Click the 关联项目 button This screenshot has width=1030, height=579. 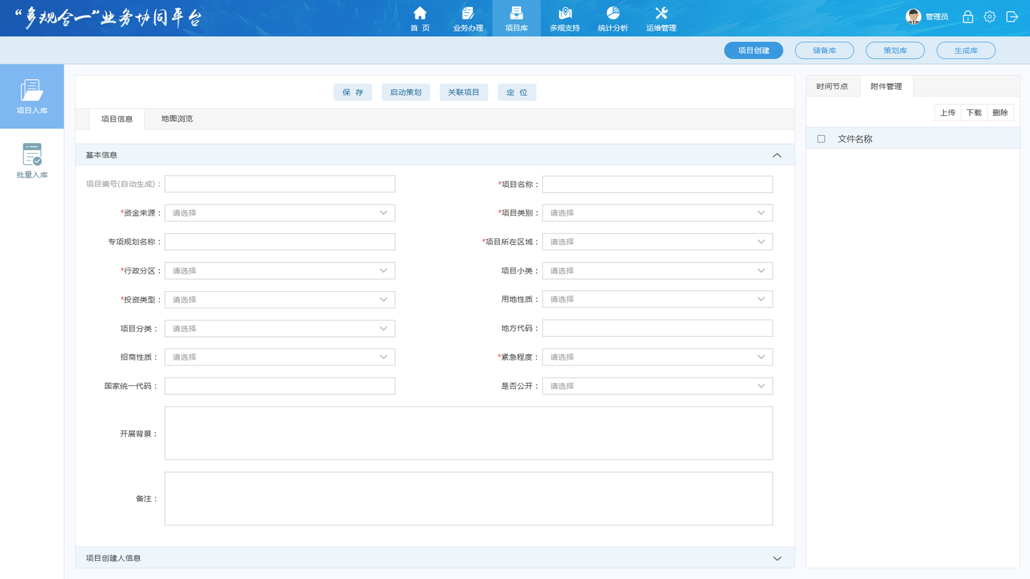click(x=464, y=92)
